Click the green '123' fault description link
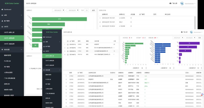The width and height of the screenshot is (204, 108). (146, 76)
